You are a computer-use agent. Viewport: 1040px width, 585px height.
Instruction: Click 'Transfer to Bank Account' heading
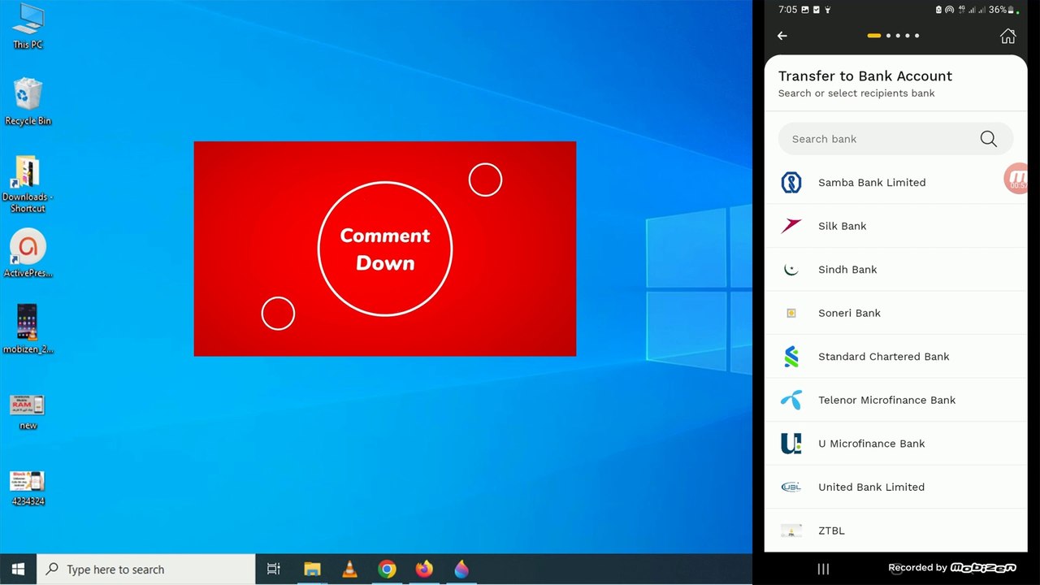click(x=865, y=76)
